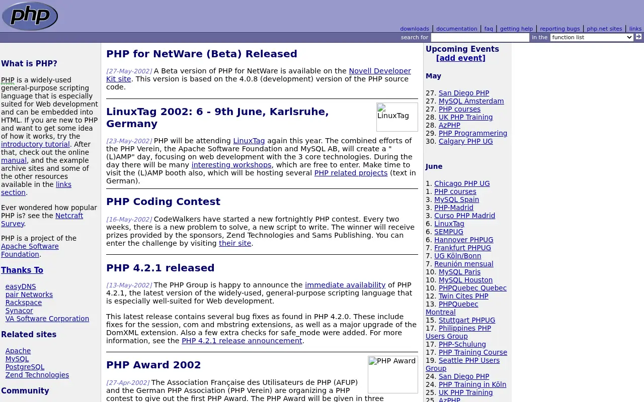The width and height of the screenshot is (644, 402).
Task: Go to documentation in the top navigation
Action: pos(457,29)
